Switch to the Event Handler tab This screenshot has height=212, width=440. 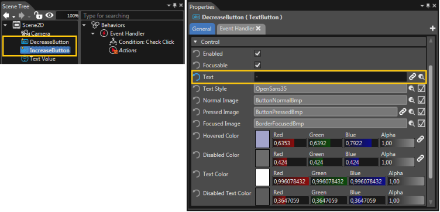[240, 29]
